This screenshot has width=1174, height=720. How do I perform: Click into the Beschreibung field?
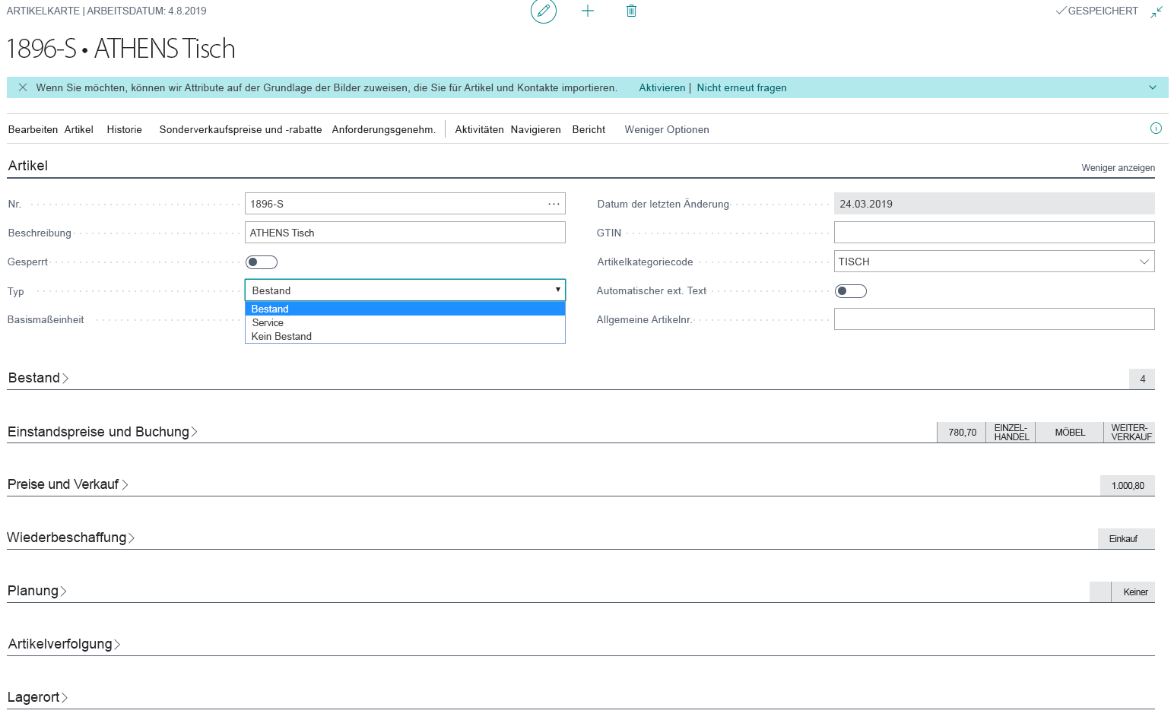(x=405, y=233)
